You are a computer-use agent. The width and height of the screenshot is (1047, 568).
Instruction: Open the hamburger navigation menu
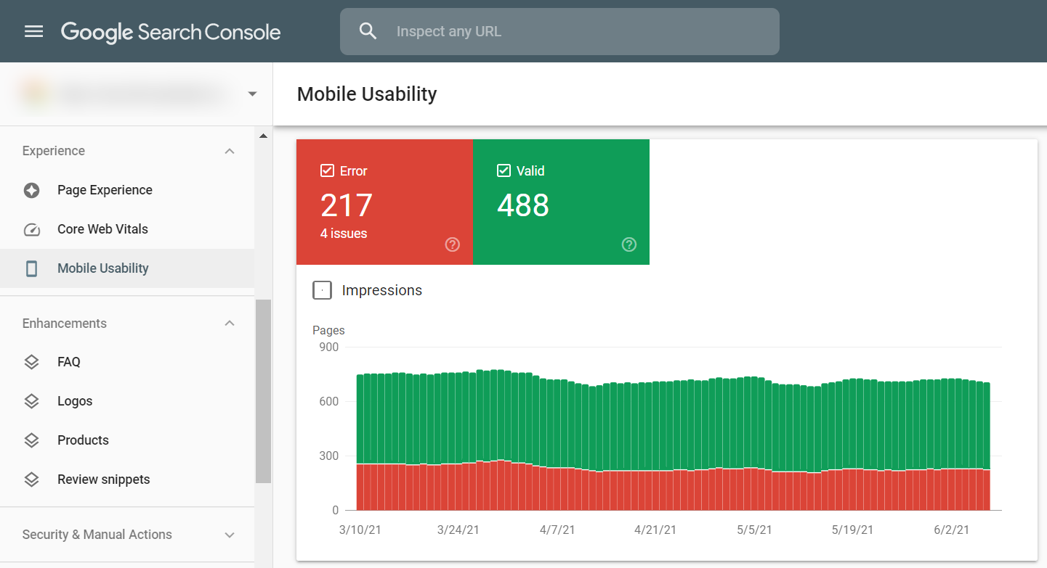(x=34, y=31)
